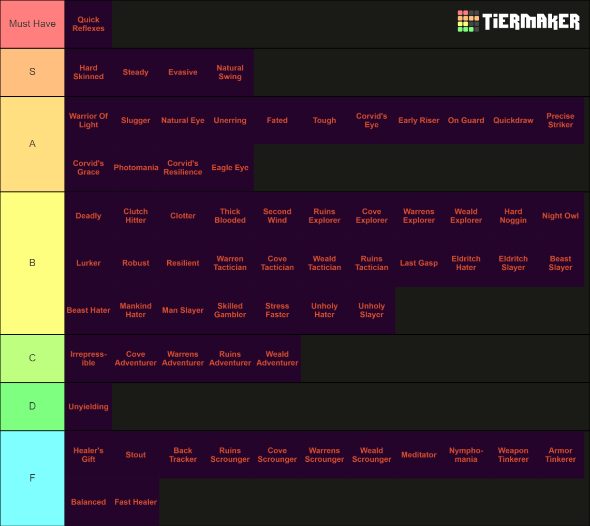Image resolution: width=590 pixels, height=526 pixels.
Task: Select the Unyielding tile in D tier
Action: point(88,406)
